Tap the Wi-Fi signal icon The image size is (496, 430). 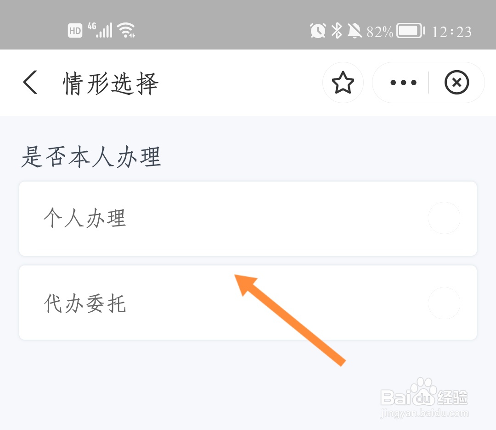(x=126, y=30)
